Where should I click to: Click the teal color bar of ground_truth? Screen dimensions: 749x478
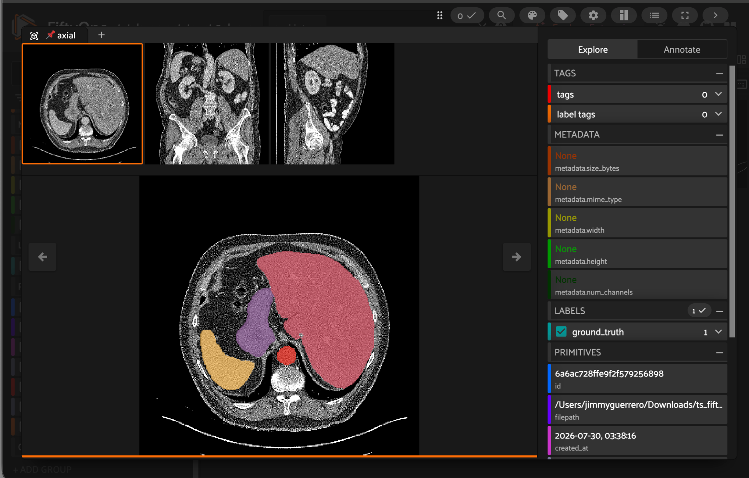(549, 332)
